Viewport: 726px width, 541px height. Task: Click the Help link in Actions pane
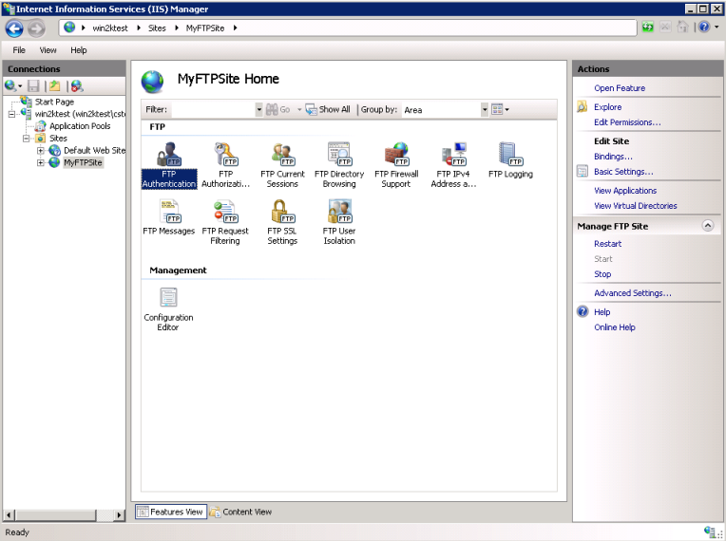click(x=602, y=312)
